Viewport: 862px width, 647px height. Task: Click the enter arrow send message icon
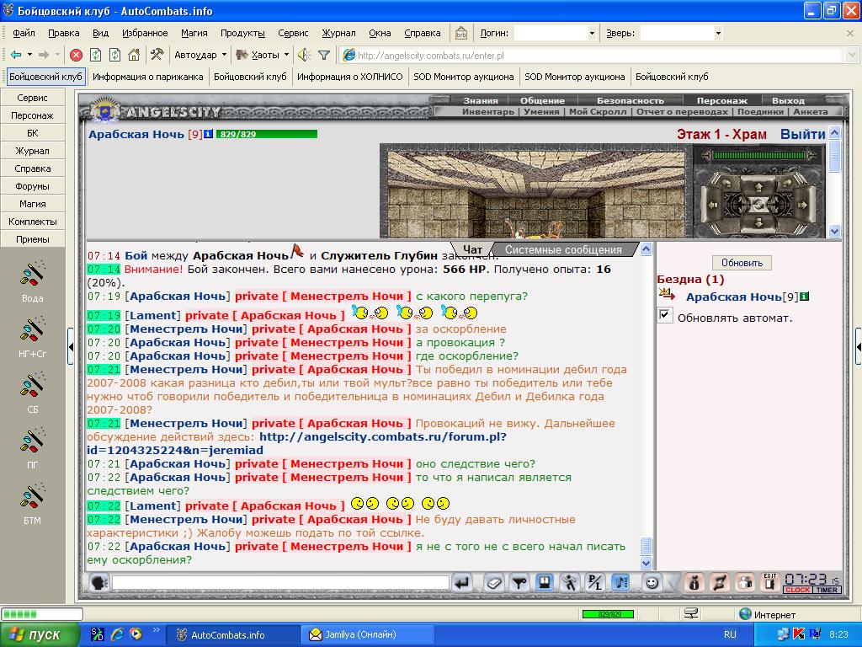click(x=462, y=582)
